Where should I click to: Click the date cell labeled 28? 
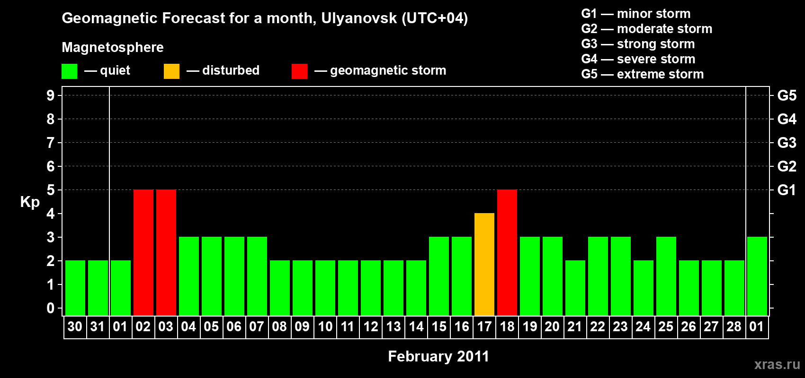734,327
